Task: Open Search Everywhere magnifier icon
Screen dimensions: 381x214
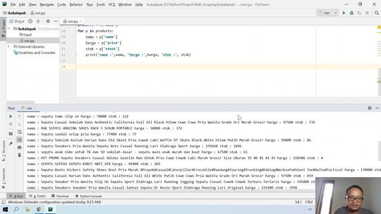Action: pyautogui.click(x=377, y=13)
